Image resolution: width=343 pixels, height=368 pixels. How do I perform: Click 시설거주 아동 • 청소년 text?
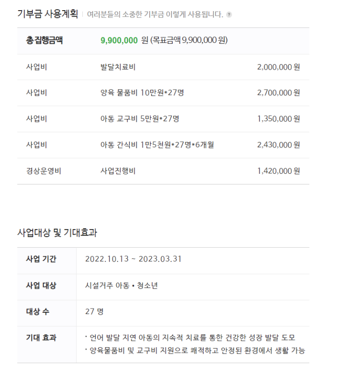tap(121, 285)
